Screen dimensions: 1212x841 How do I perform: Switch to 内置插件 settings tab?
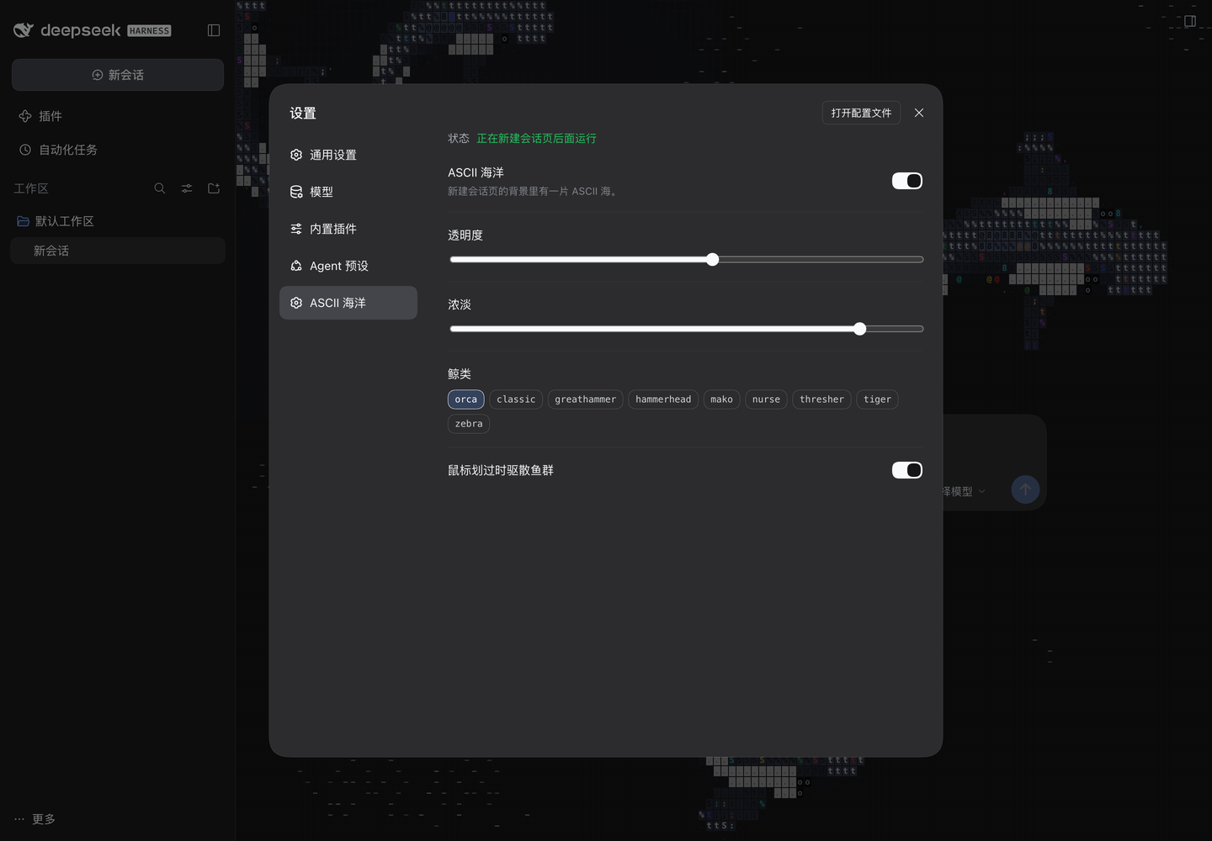(x=348, y=229)
